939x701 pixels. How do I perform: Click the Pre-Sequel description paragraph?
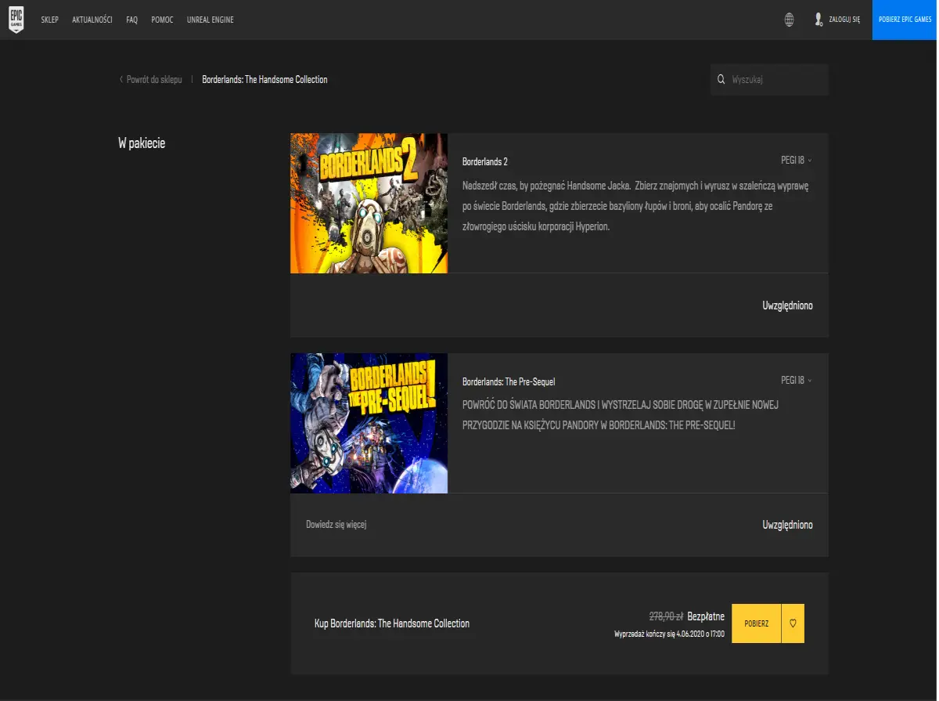click(x=621, y=414)
